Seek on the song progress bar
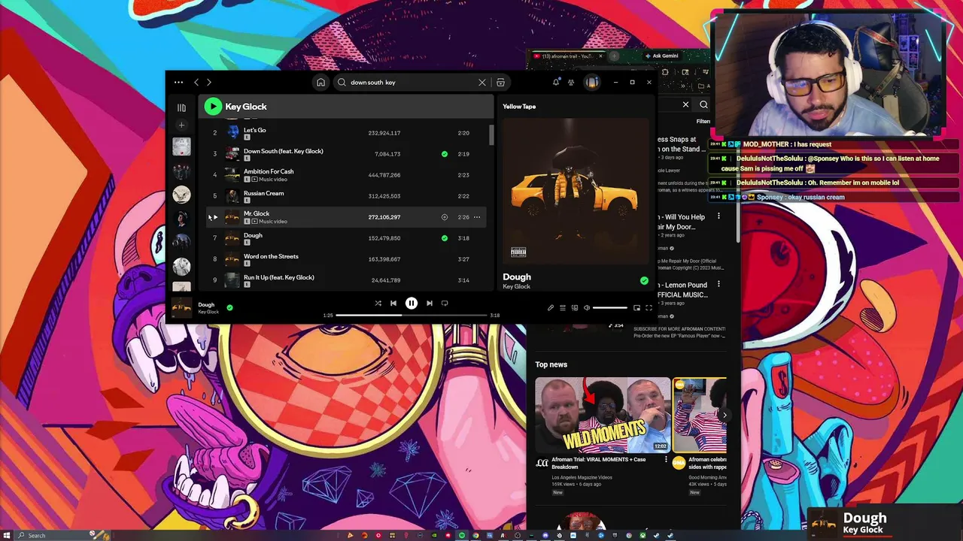 (x=412, y=316)
